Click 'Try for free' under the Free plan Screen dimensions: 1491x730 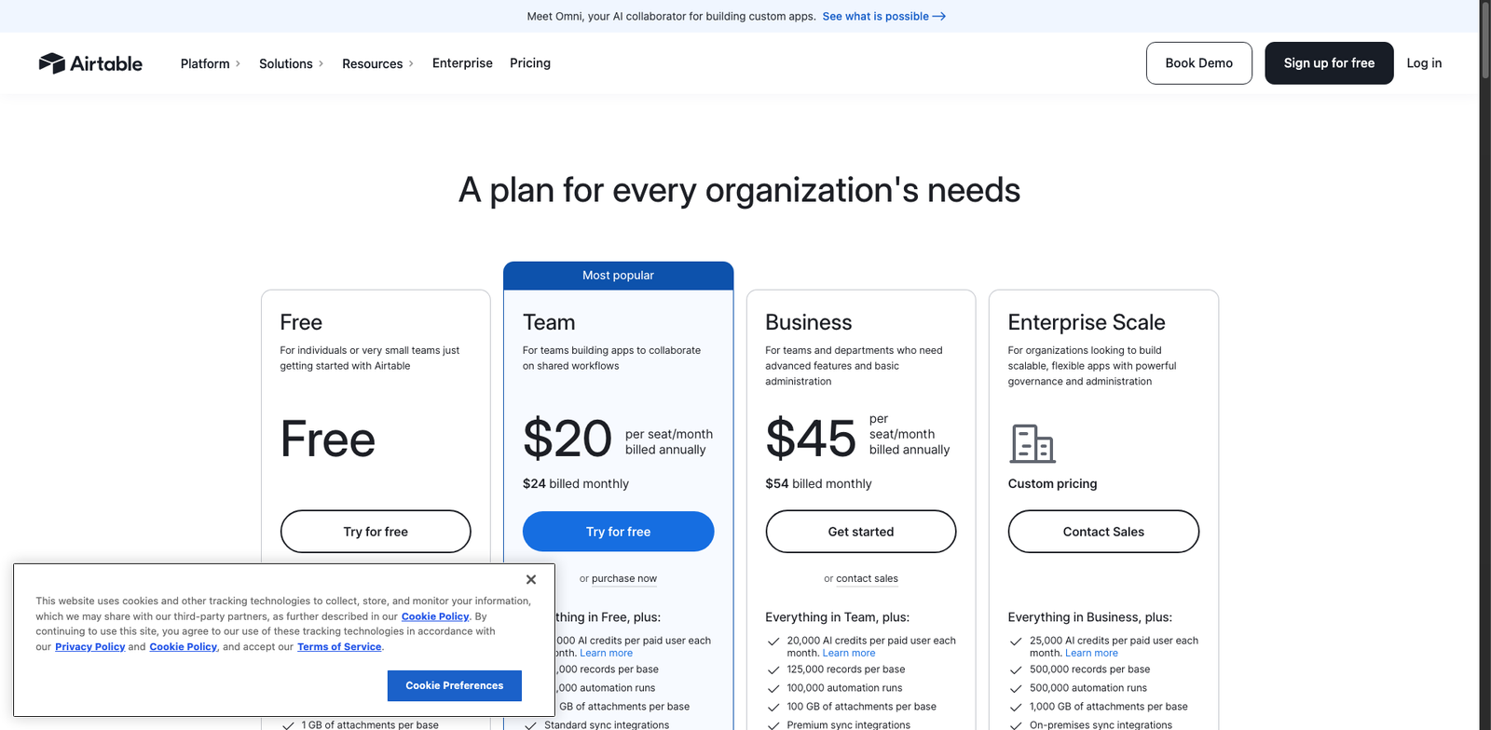point(376,532)
